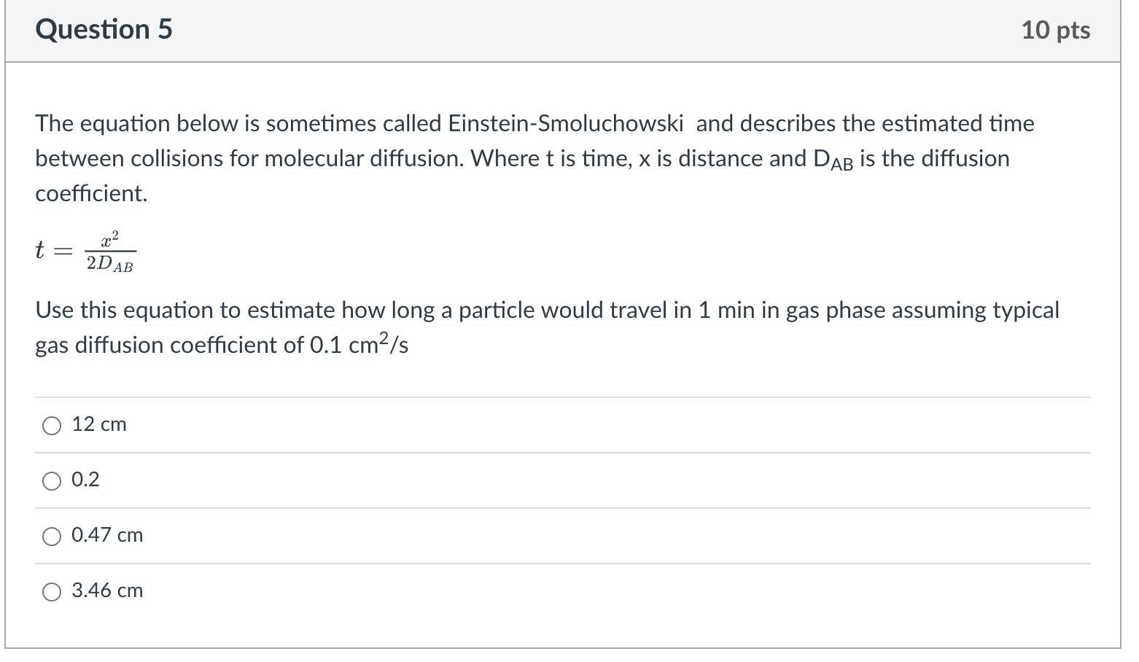Click the "0.2" answer label text
Screen dimensions: 1139x662
coord(85,480)
